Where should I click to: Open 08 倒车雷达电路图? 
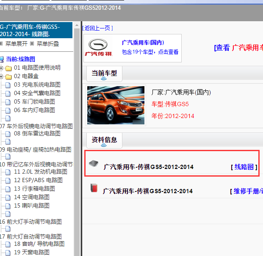37,133
